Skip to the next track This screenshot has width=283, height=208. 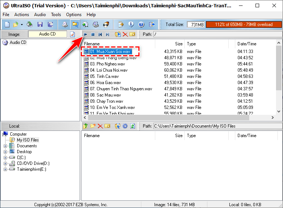[108, 34]
